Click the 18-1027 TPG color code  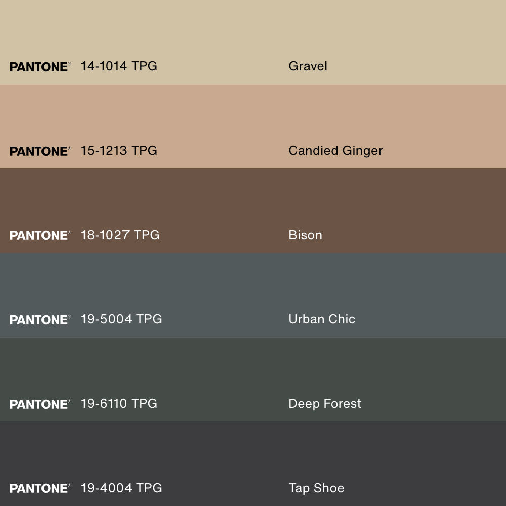tap(120, 235)
